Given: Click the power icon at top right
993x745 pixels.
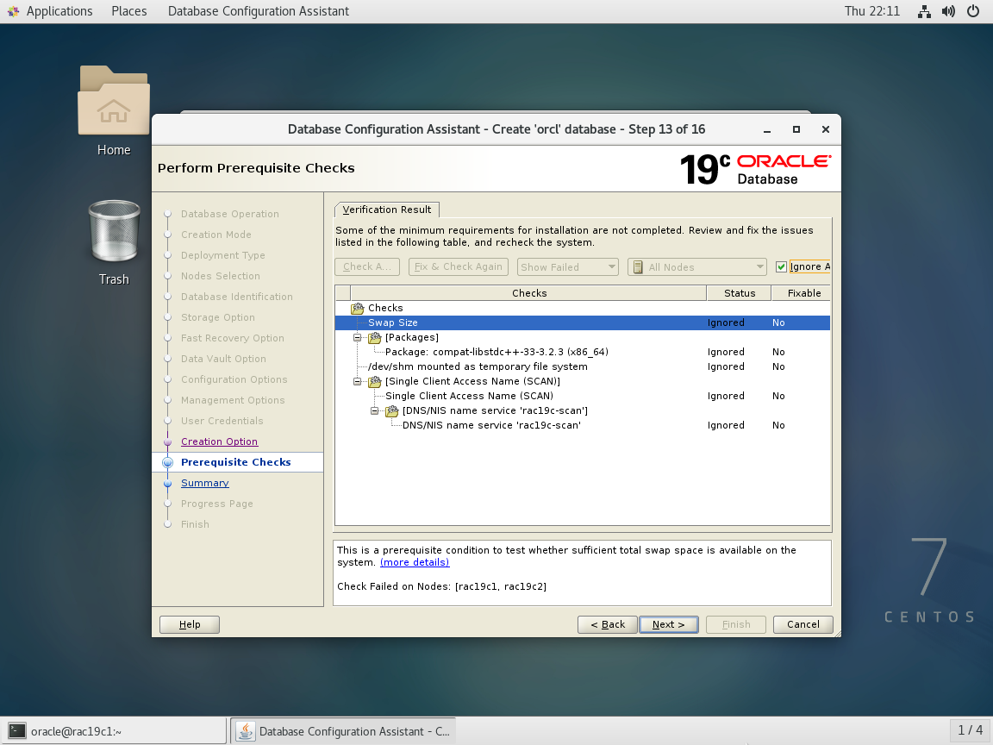Looking at the screenshot, I should (x=972, y=11).
